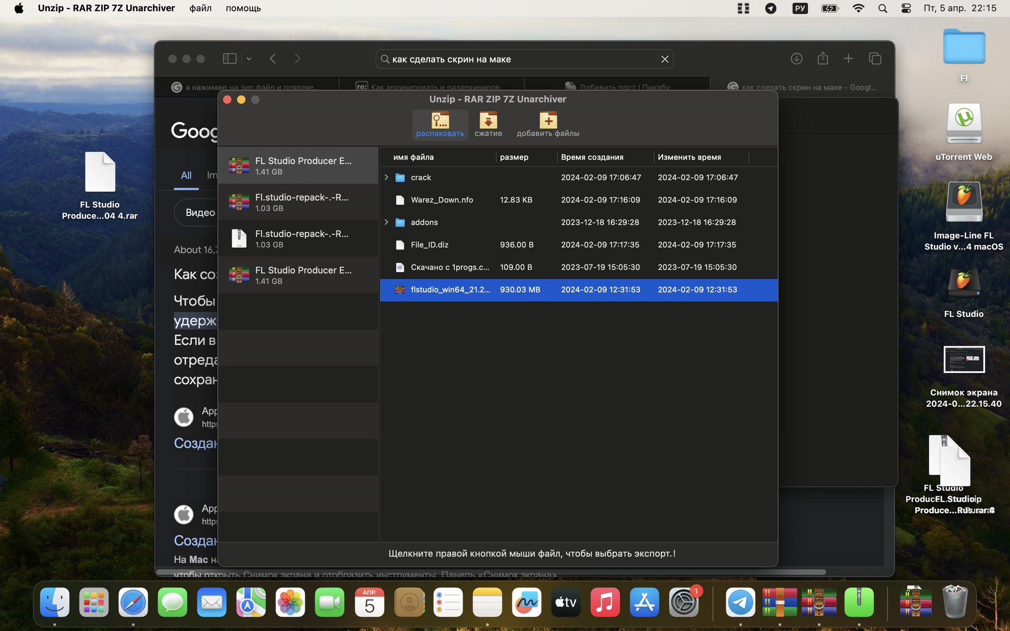
Task: Toggle Safari sidebar button
Action: (x=230, y=59)
